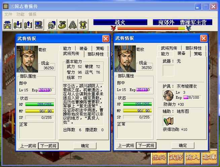Click the save scroll icon with down arrow

(x=18, y=25)
